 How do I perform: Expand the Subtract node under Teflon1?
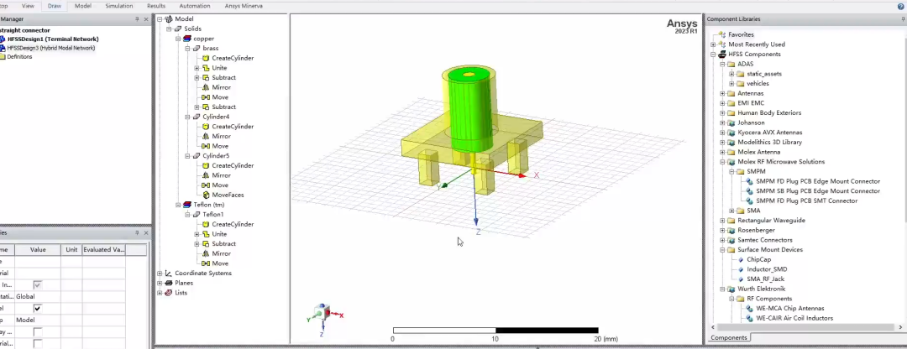(x=197, y=244)
